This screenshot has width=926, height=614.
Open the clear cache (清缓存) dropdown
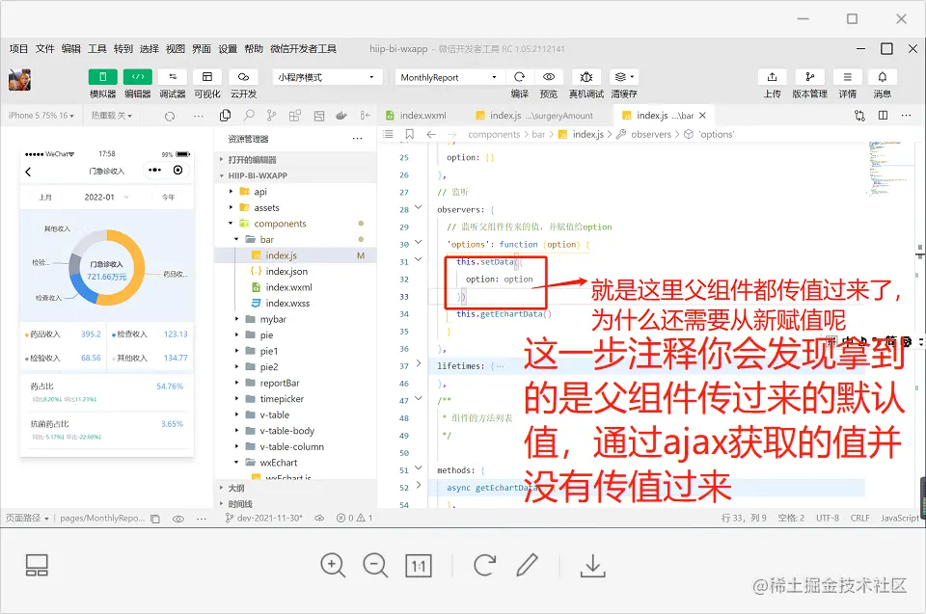[624, 77]
